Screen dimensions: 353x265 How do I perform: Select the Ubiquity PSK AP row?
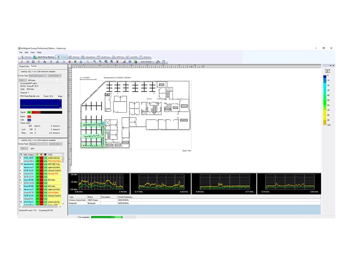click(40, 174)
